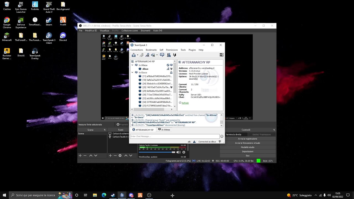Switch to the In Attesa chat tab
354x199 pixels.
point(164,130)
